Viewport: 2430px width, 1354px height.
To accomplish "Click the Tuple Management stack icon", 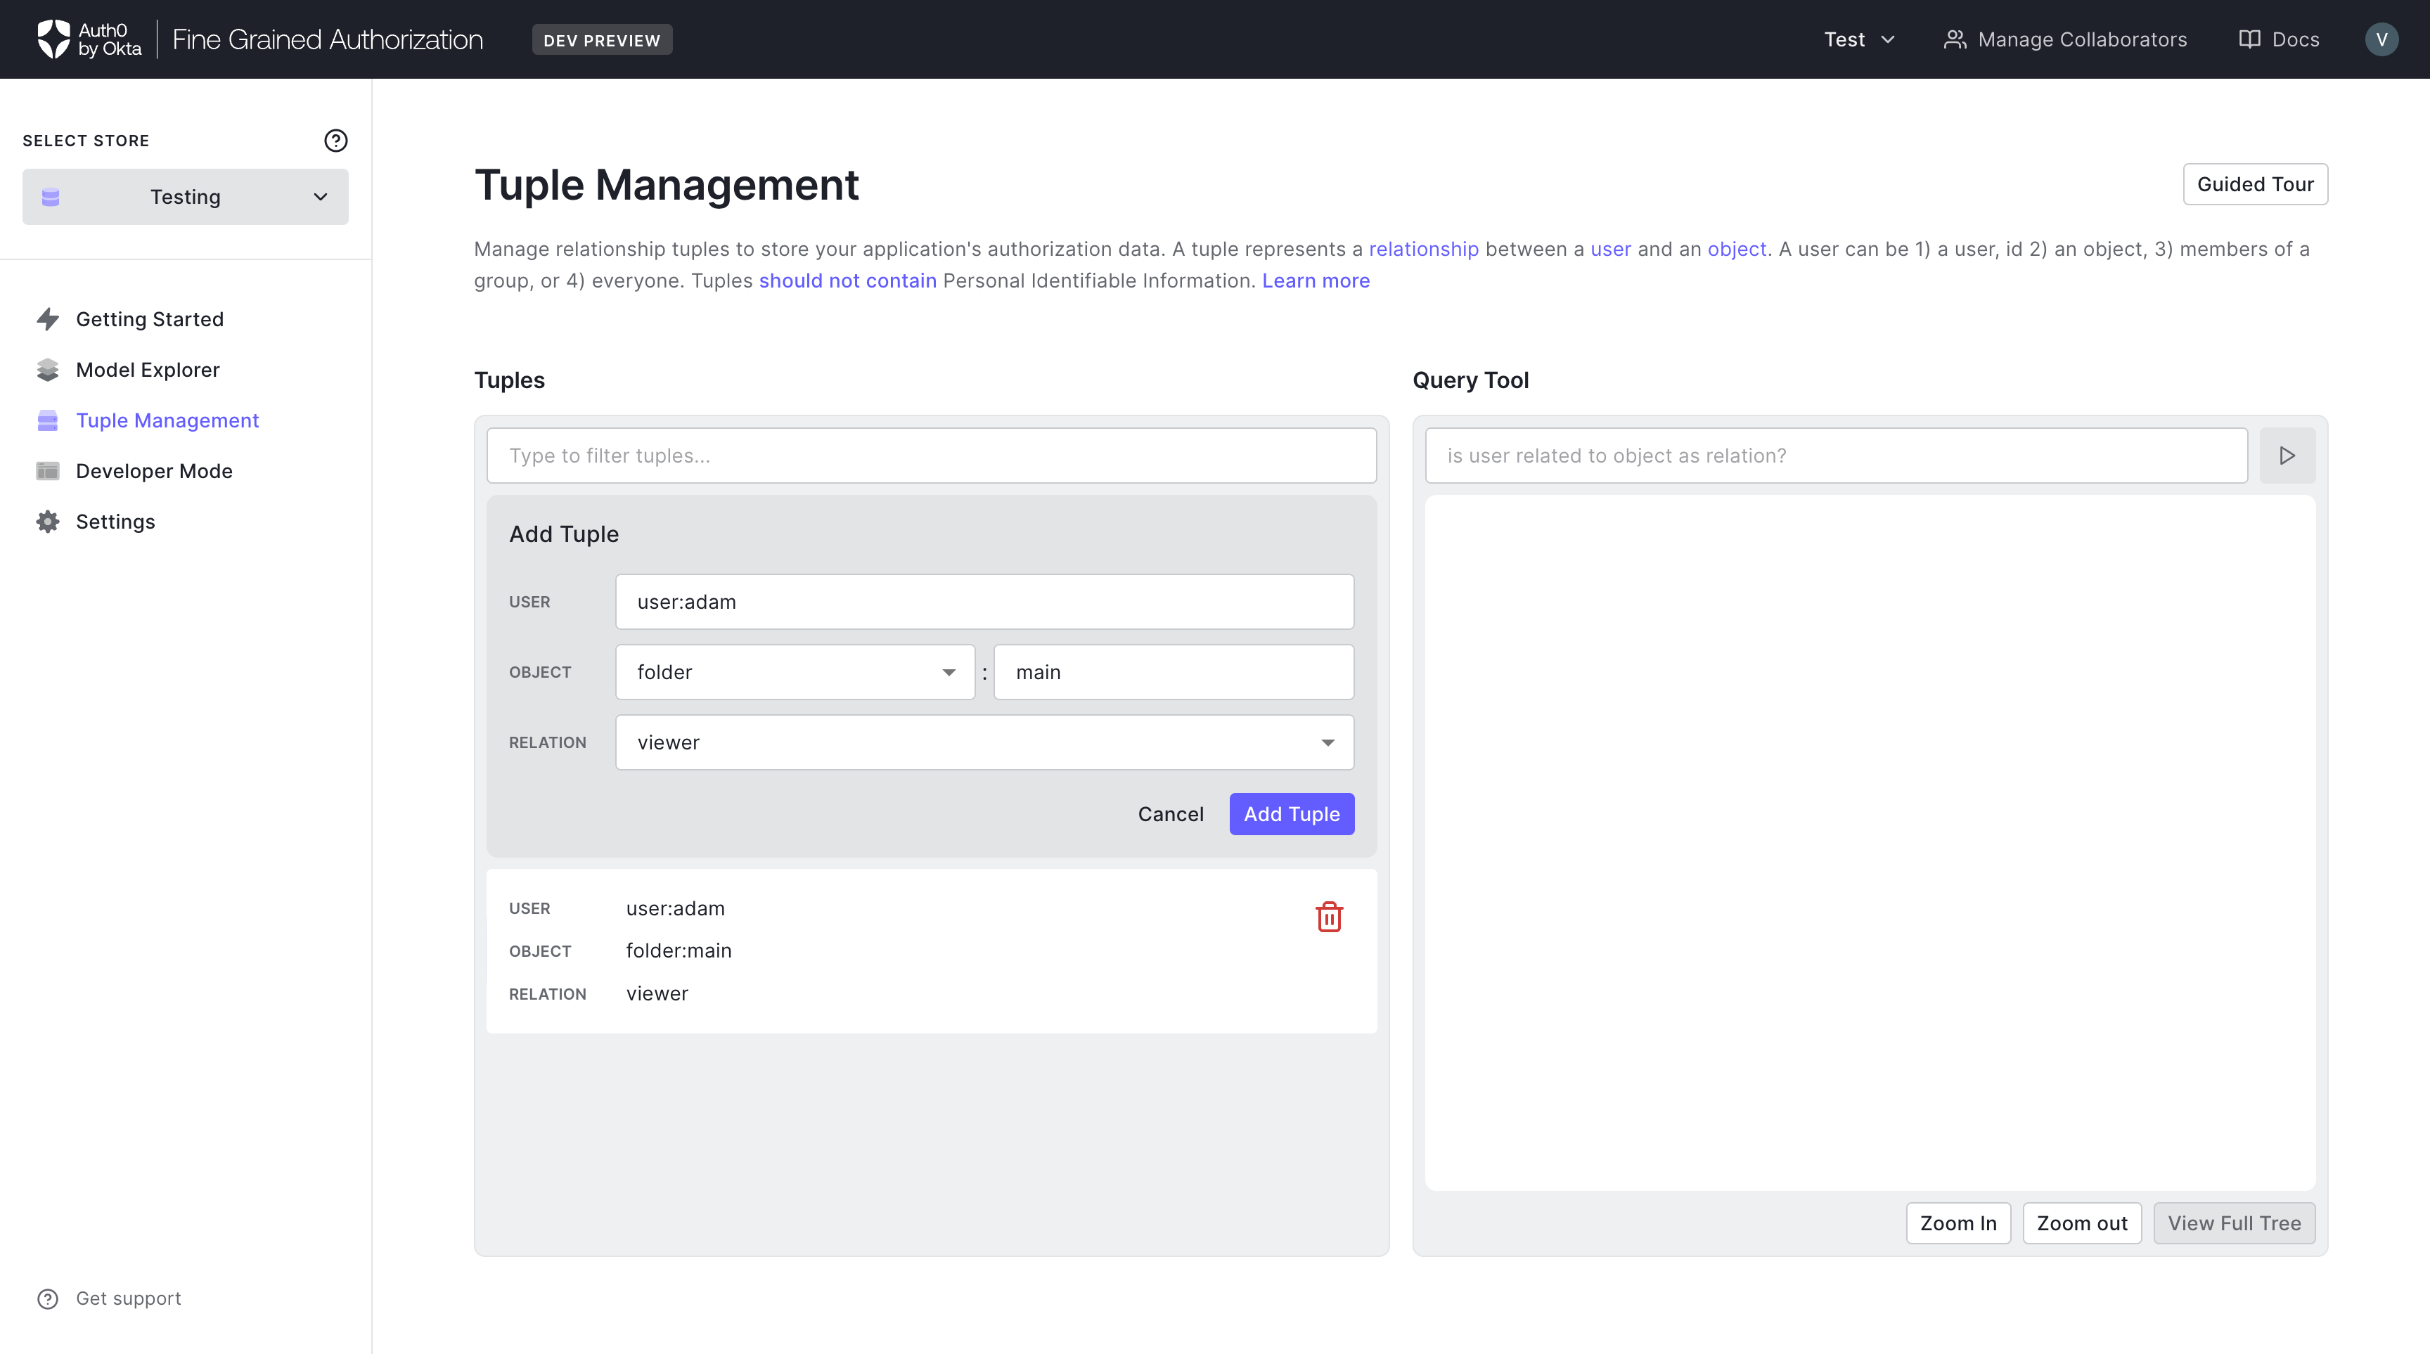I will click(x=48, y=420).
